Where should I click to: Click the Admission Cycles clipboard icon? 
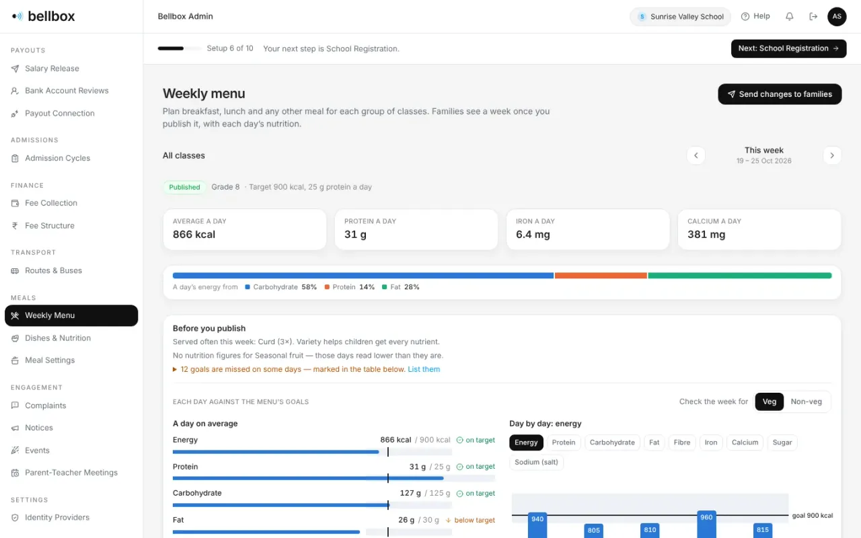tap(15, 159)
